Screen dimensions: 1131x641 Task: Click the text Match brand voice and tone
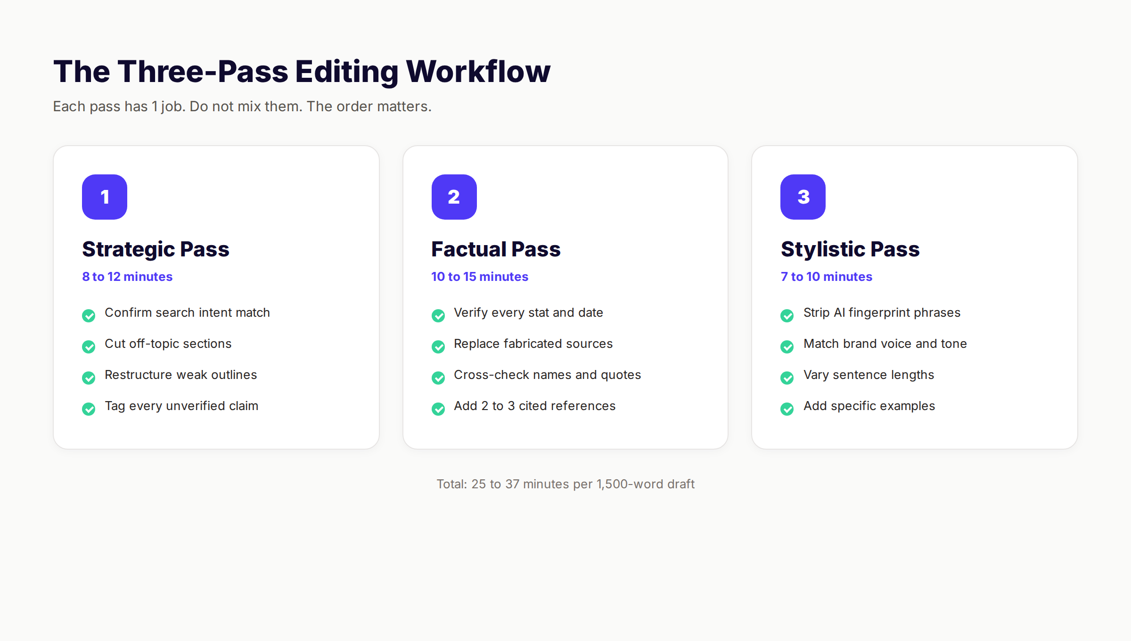pyautogui.click(x=885, y=344)
